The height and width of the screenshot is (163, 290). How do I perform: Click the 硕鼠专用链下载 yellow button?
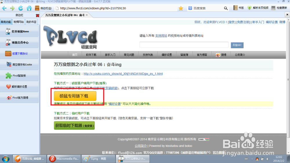pos(75,96)
